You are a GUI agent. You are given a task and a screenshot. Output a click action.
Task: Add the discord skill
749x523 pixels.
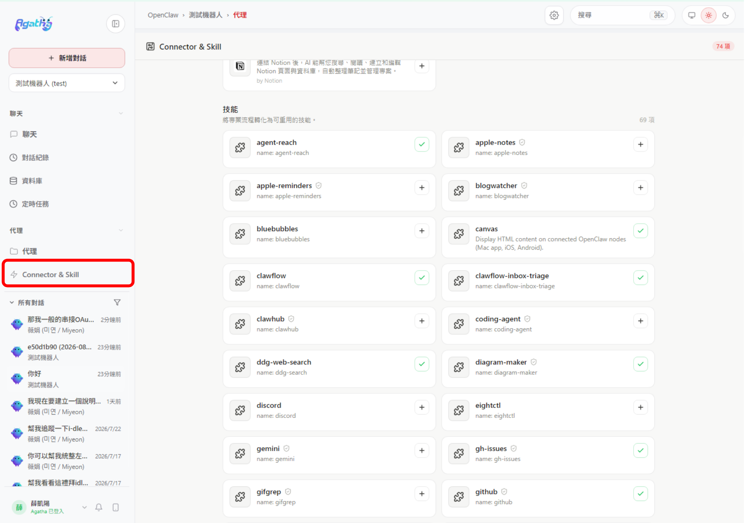pos(422,407)
